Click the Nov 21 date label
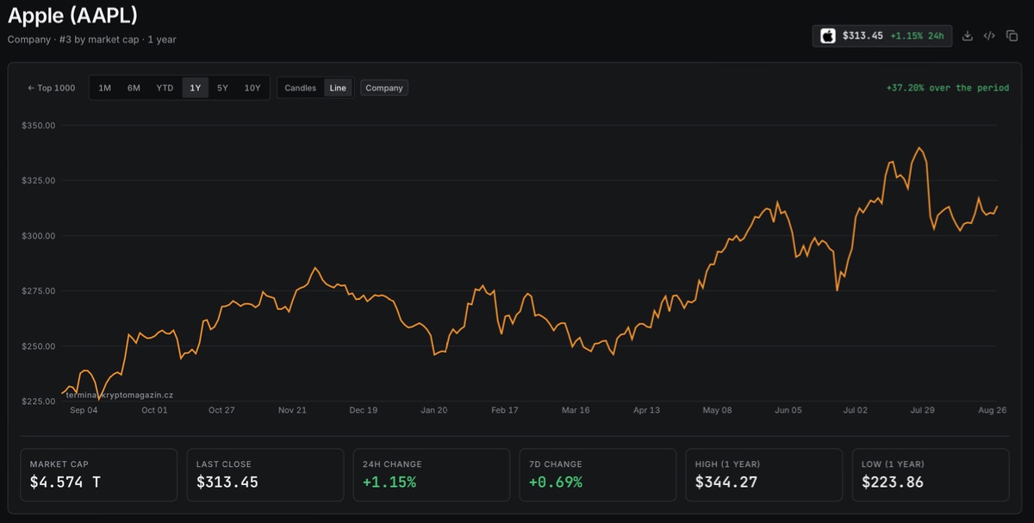1034x523 pixels. (292, 410)
